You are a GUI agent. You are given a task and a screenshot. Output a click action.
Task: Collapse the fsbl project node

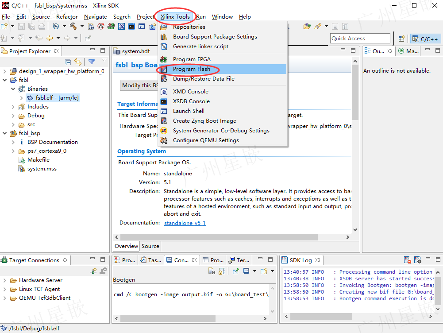4,80
